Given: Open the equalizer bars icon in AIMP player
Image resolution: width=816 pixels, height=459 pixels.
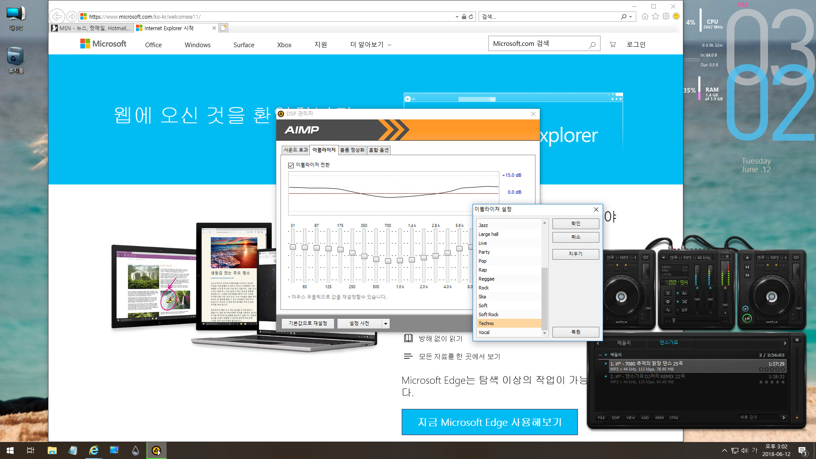Looking at the screenshot, I should click(684, 293).
